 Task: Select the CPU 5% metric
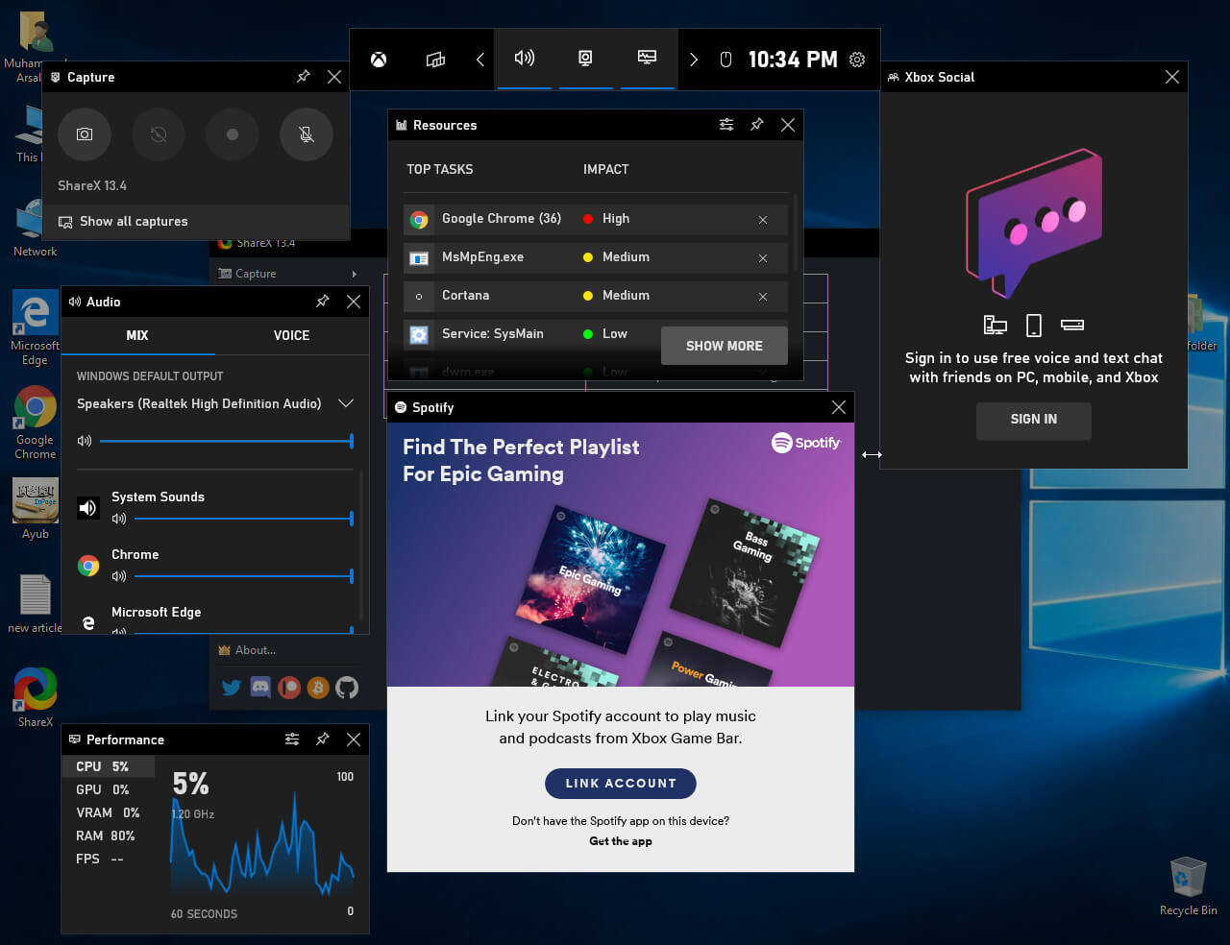109,766
